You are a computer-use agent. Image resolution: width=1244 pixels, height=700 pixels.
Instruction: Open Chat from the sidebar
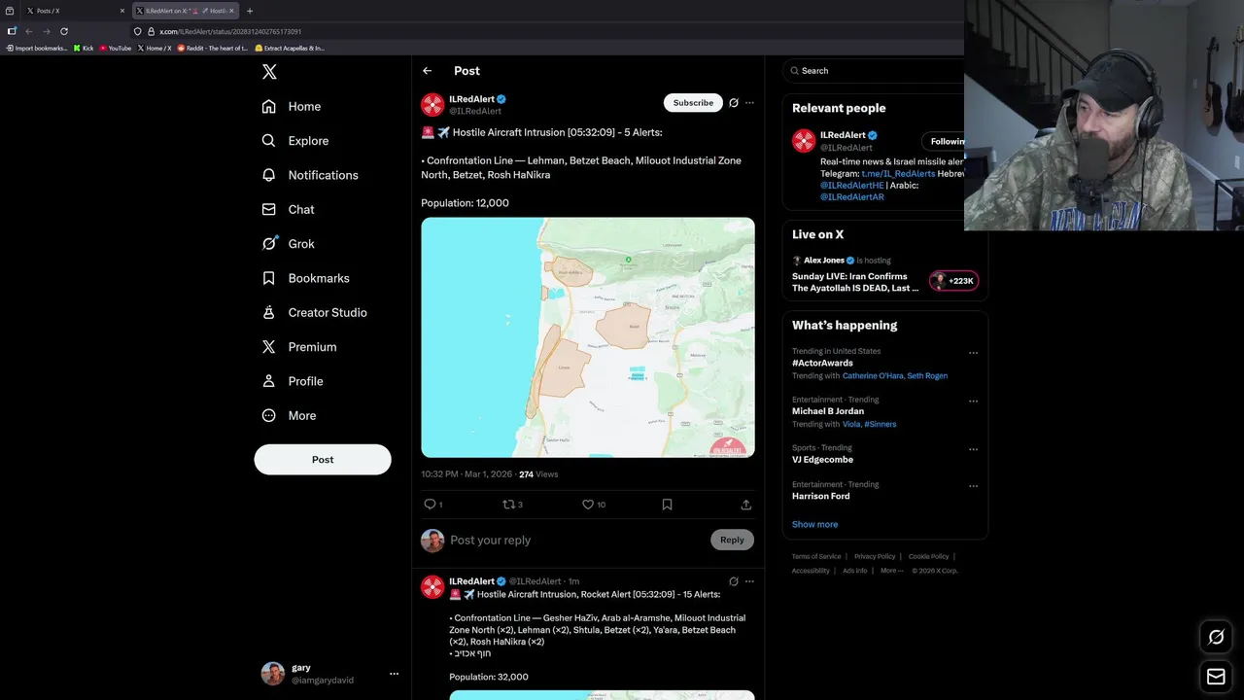coord(288,209)
